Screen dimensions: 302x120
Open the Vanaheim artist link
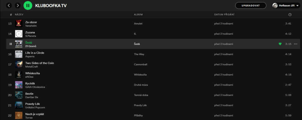(x=31, y=26)
